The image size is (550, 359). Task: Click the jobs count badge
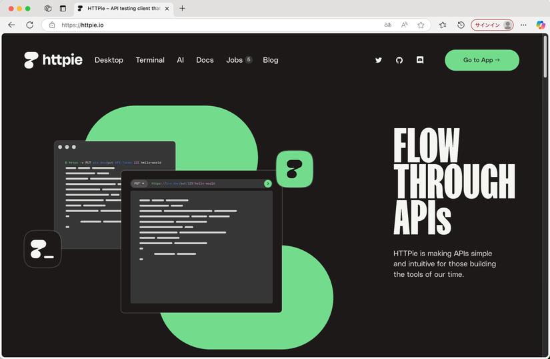[249, 59]
